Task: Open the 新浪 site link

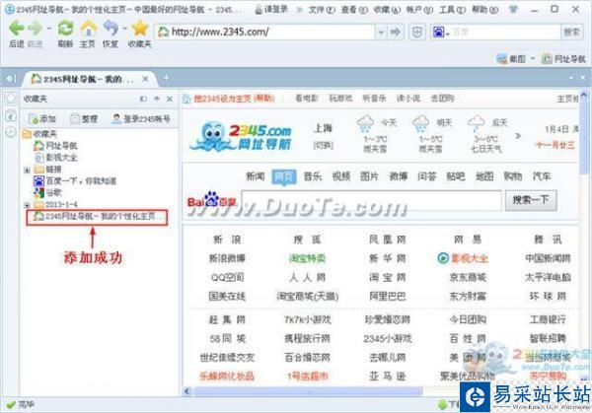Action: coord(227,240)
